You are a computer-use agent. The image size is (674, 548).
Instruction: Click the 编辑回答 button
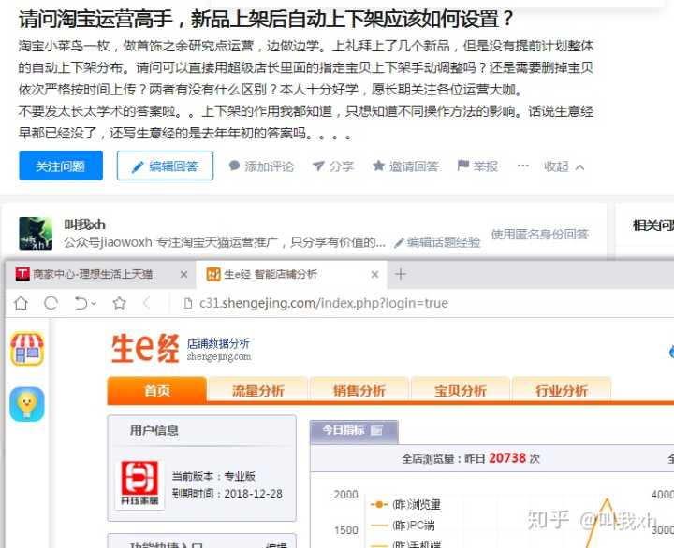(x=165, y=166)
